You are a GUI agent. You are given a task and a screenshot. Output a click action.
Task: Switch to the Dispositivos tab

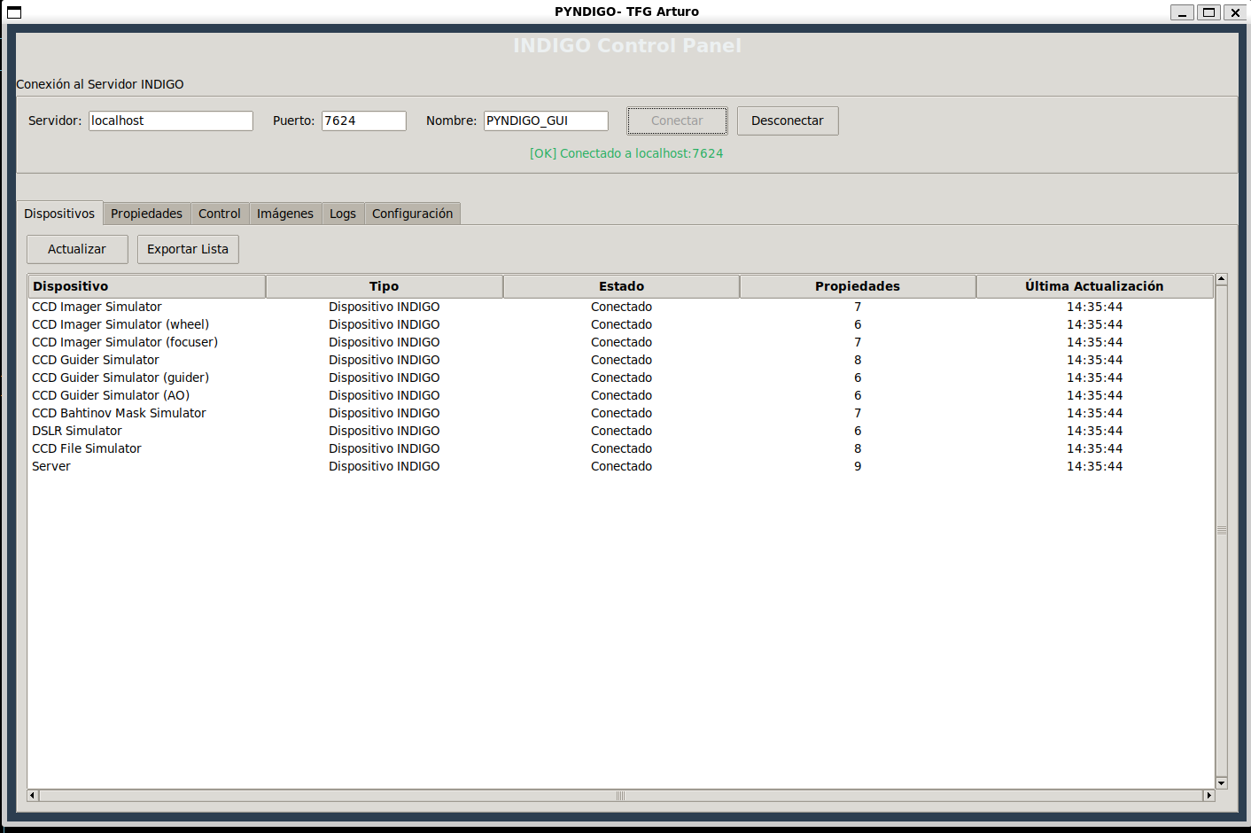pyautogui.click(x=59, y=214)
